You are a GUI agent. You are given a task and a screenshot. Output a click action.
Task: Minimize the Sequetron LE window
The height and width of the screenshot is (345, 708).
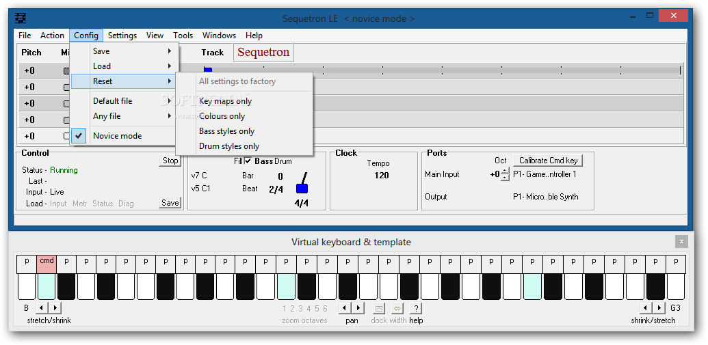click(633, 16)
